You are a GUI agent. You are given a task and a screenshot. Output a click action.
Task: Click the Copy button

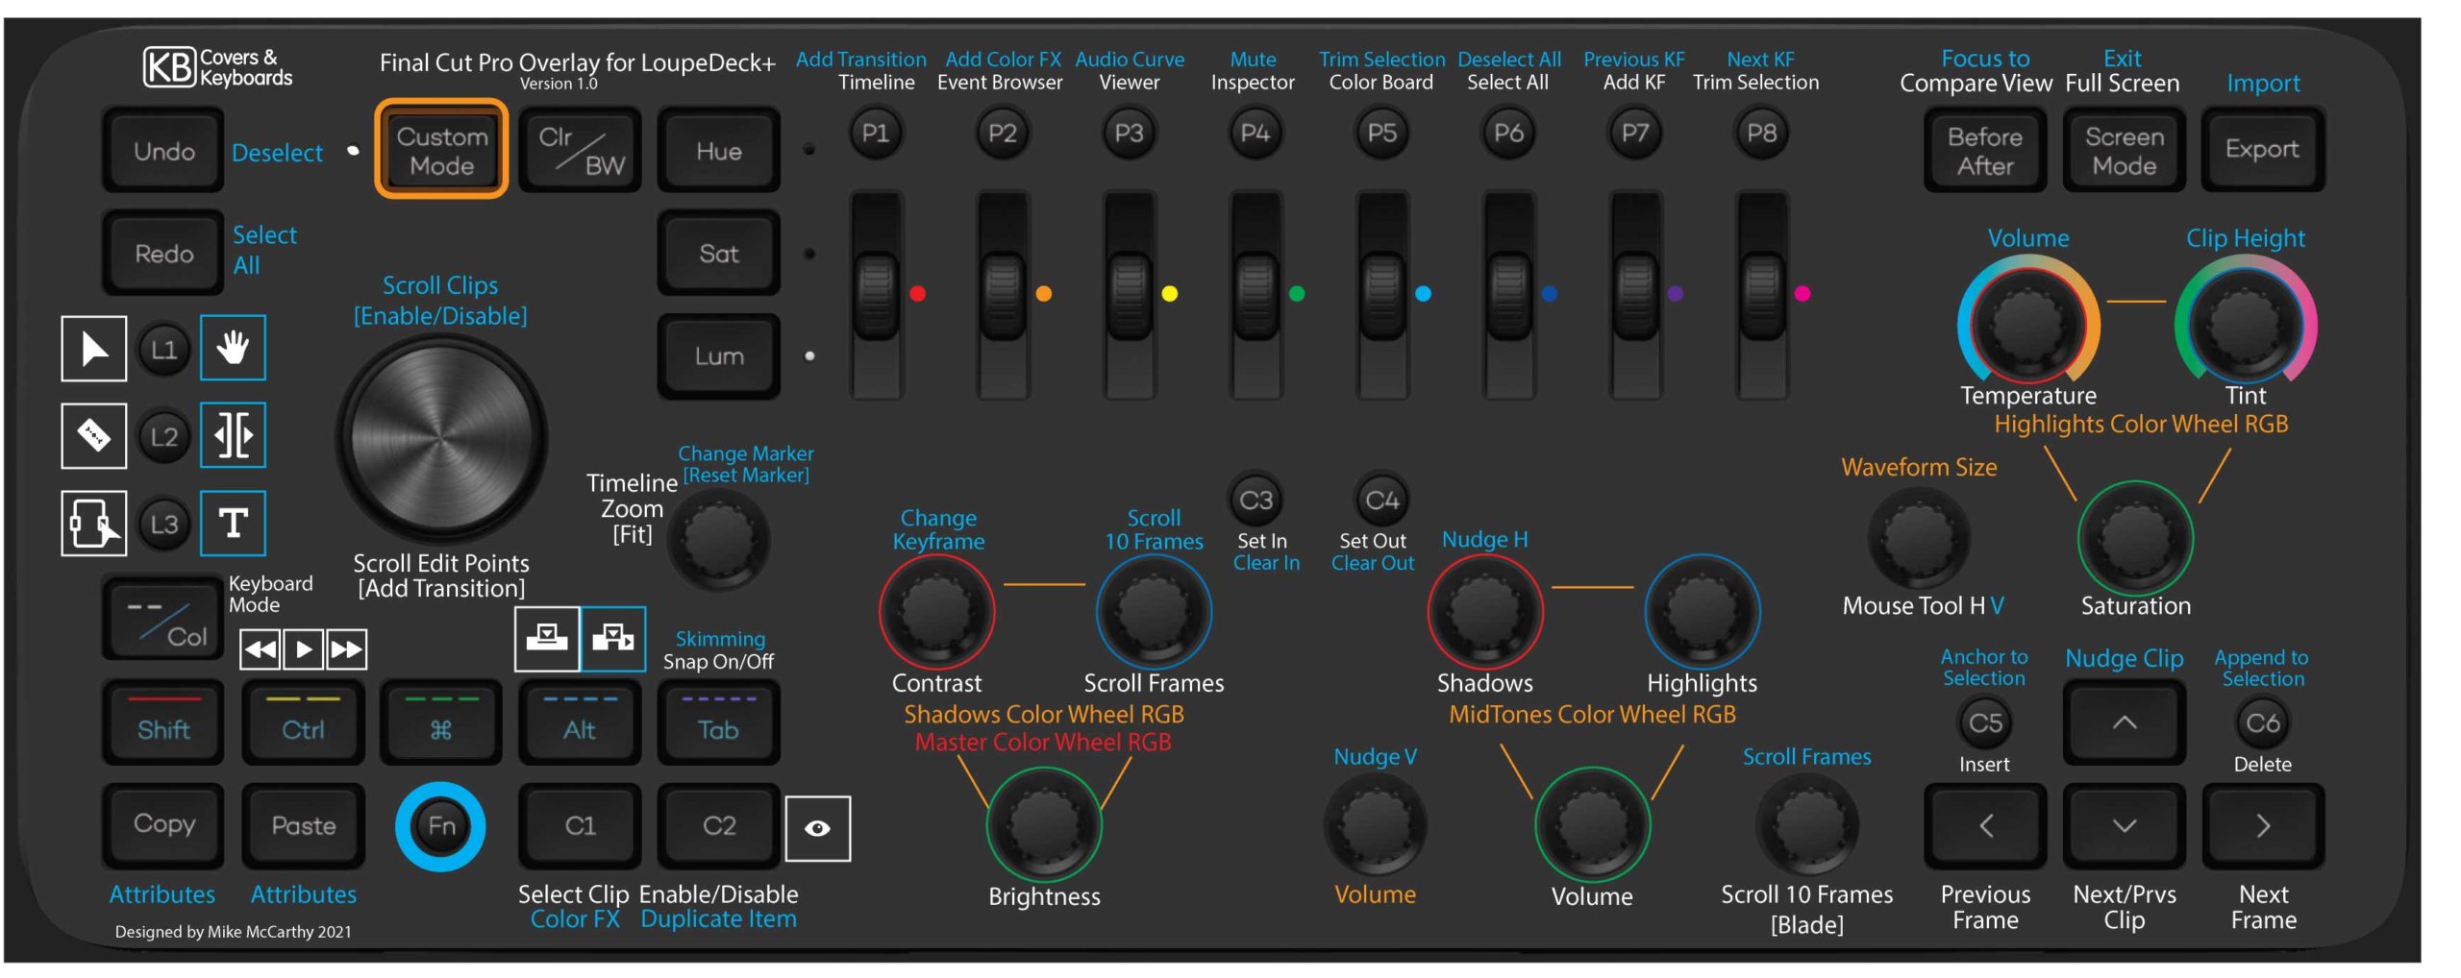(163, 826)
